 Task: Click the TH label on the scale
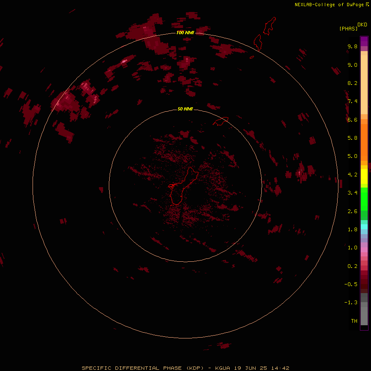point(354,321)
